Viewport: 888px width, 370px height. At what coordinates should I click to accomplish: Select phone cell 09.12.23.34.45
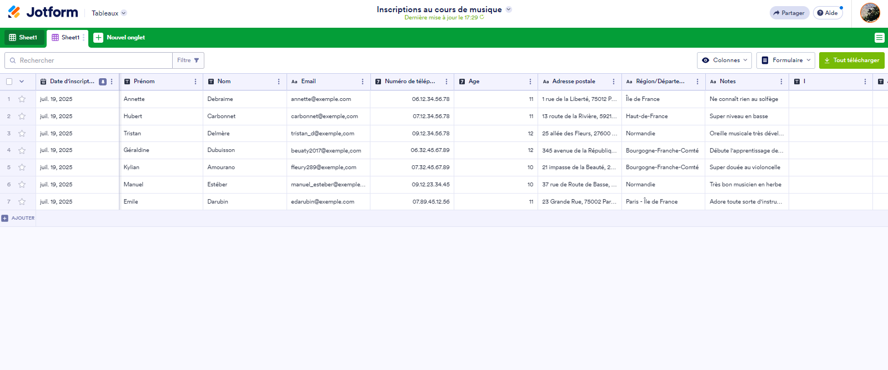412,185
